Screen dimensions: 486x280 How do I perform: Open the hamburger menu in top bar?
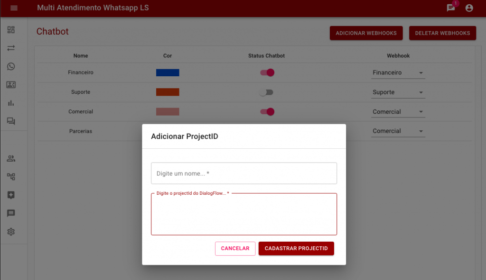(14, 8)
